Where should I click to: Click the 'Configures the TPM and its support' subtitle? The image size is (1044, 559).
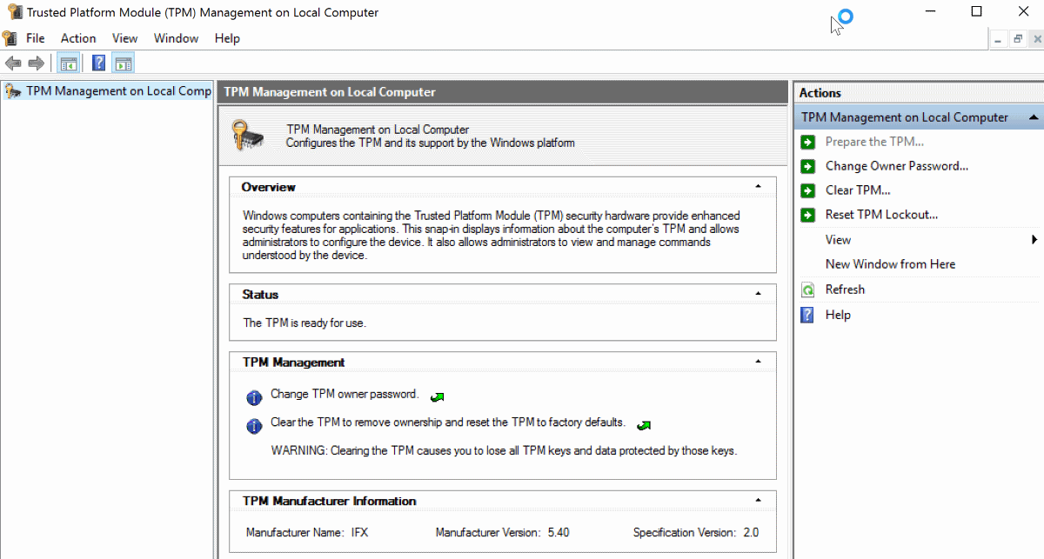pyautogui.click(x=431, y=143)
